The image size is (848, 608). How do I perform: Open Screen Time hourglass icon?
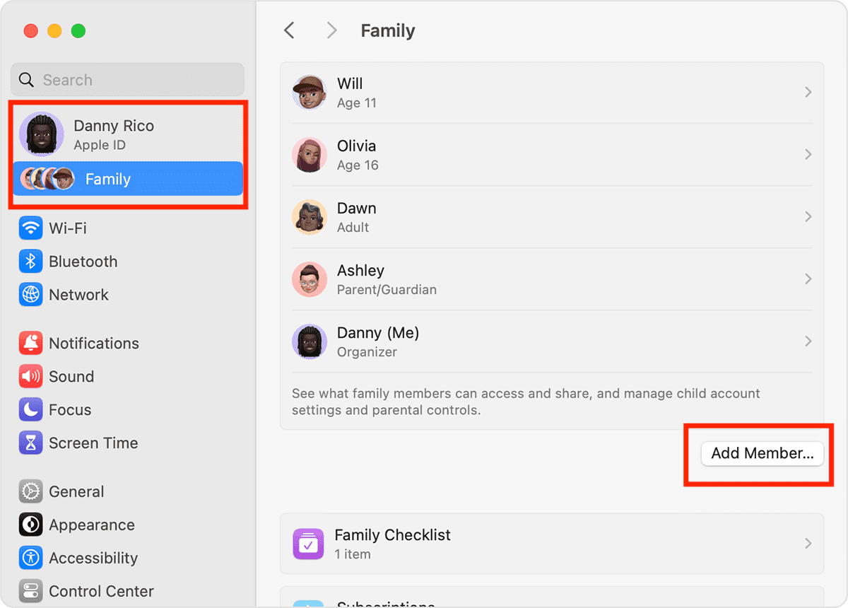coord(30,443)
